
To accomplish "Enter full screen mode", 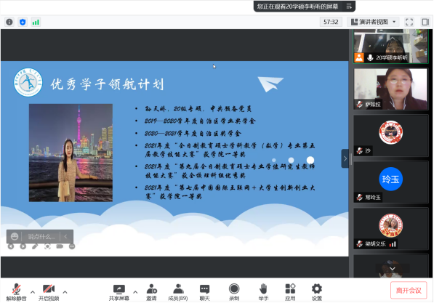I will pos(409,22).
